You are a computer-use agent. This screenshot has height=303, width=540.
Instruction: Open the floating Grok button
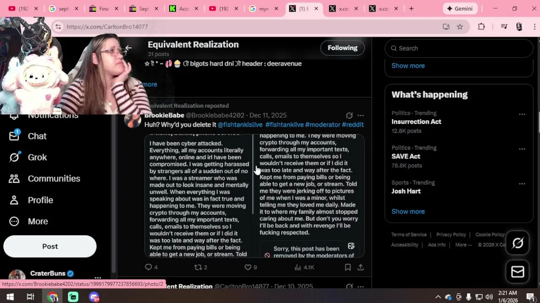click(518, 243)
